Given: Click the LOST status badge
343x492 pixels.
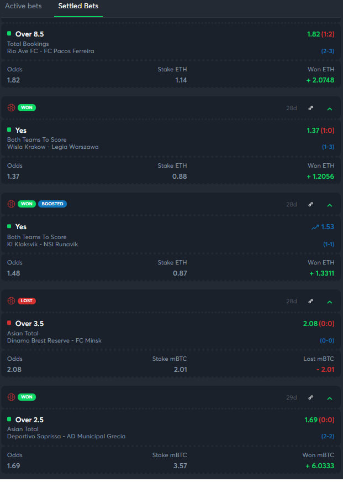Looking at the screenshot, I should click(27, 301).
